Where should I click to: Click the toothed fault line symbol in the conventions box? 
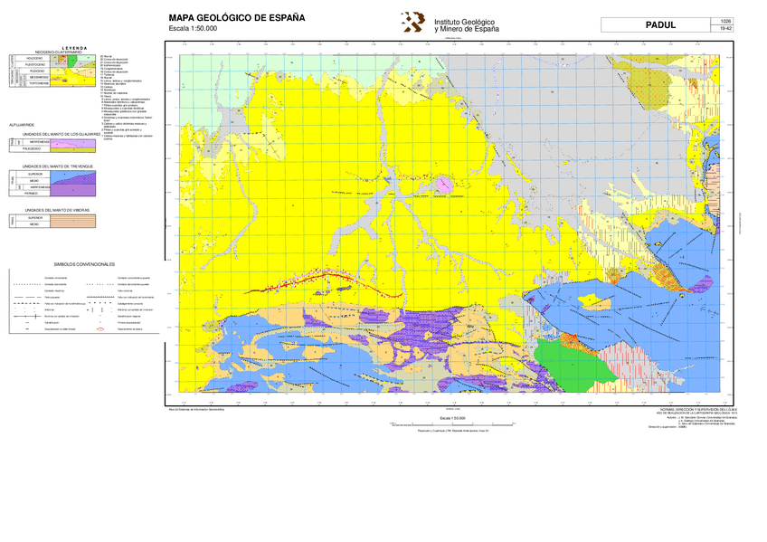coord(100,297)
